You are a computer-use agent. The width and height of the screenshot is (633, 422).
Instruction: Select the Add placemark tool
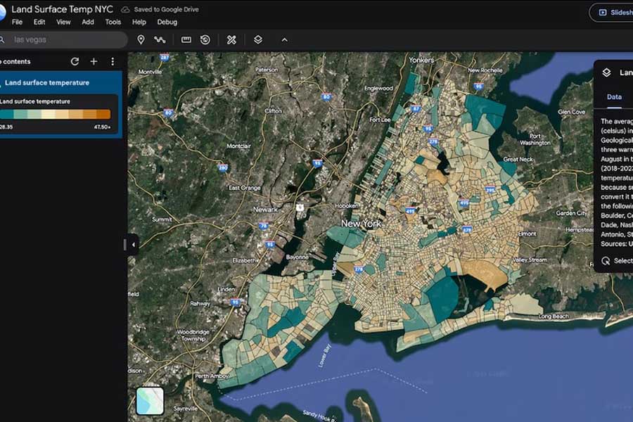click(141, 39)
